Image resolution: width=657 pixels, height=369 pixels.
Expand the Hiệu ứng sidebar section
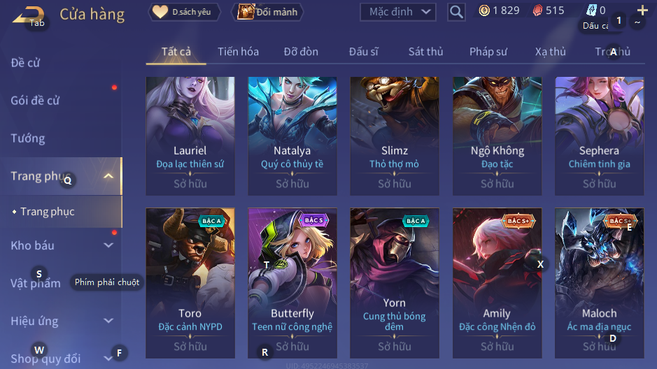point(108,321)
